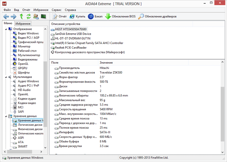Open the Отчёт menu
This screenshot has height=162, width=227.
pyautogui.click(x=26, y=10)
